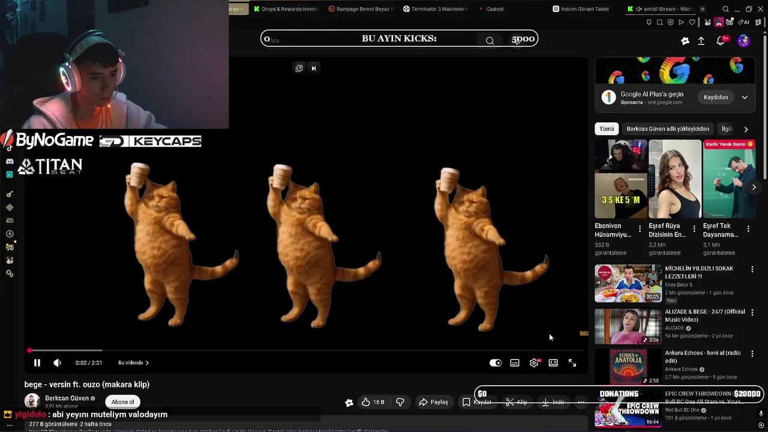Viewport: 768px width, 432px height.
Task: Click the miniplayer icon above player
Action: (299, 68)
